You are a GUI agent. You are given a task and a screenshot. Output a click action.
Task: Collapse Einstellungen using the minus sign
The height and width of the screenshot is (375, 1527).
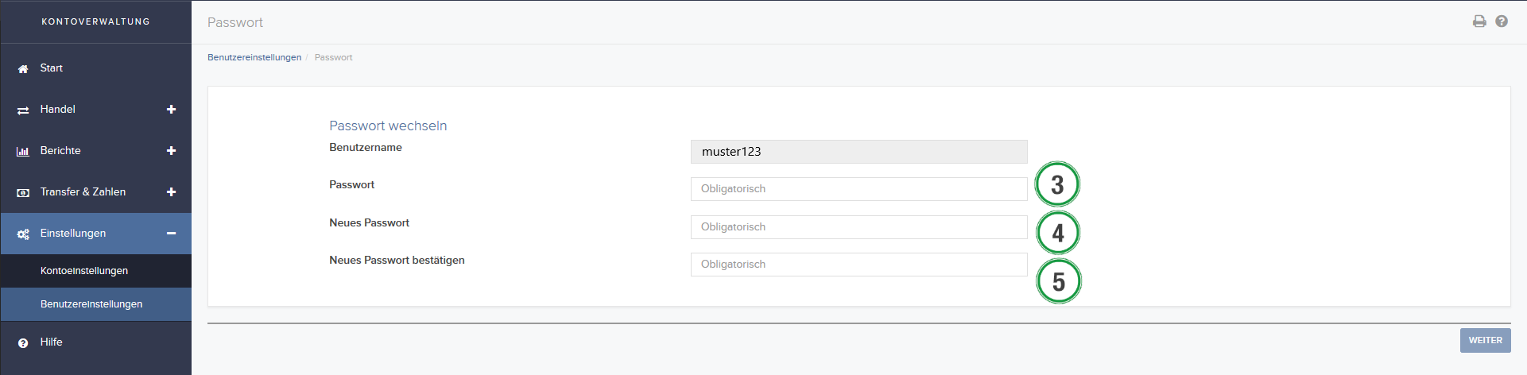coord(171,233)
